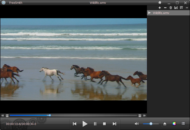Adjust the volume slider
190x130 pixels.
(x=151, y=124)
